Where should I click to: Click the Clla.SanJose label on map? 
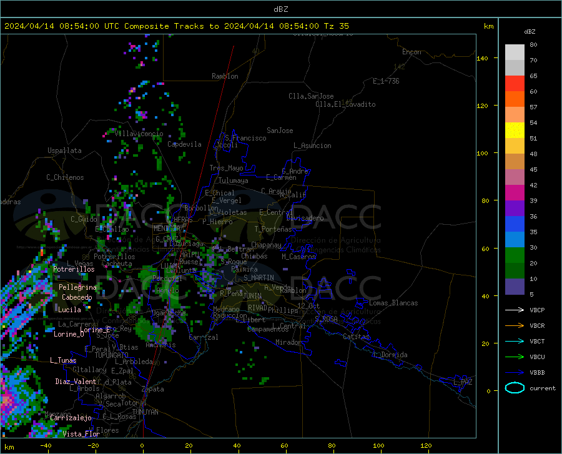(311, 96)
